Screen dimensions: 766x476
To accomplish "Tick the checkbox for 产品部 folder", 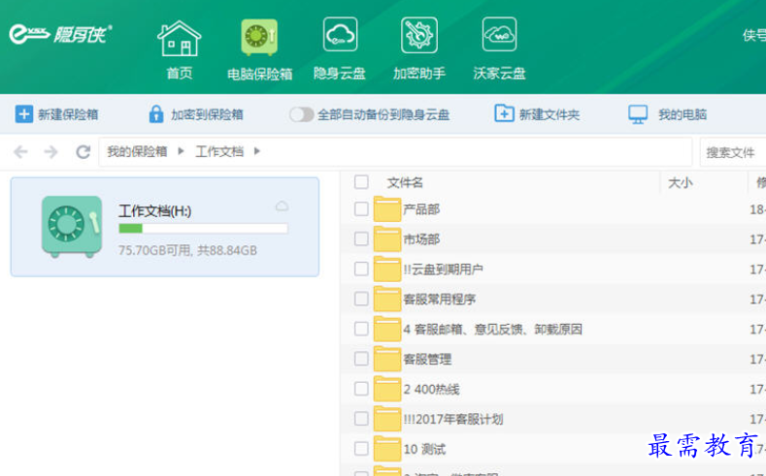I will click(x=361, y=209).
